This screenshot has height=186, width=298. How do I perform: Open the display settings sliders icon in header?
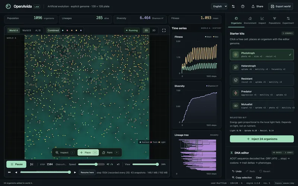[233, 6]
